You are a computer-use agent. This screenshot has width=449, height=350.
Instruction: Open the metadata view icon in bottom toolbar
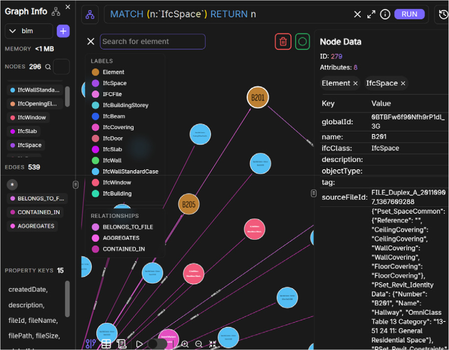pyautogui.click(x=122, y=344)
